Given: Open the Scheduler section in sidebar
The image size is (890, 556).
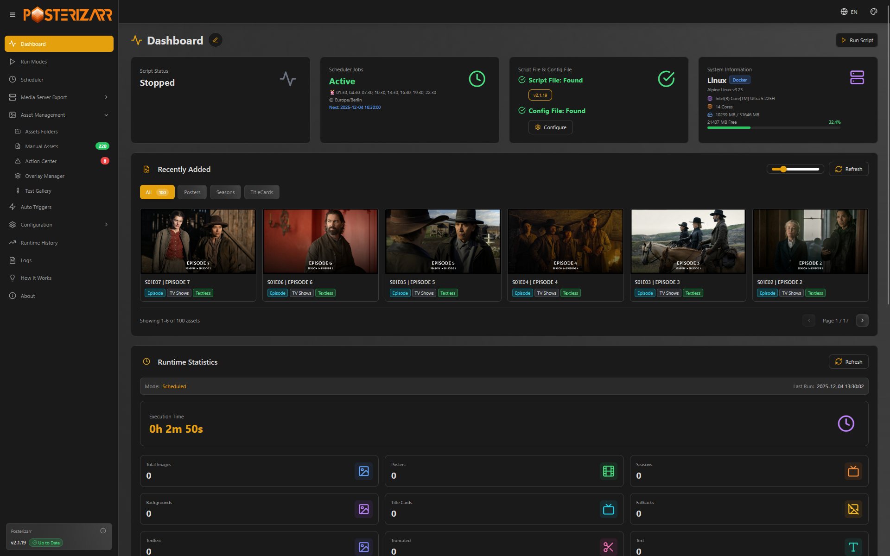Looking at the screenshot, I should [x=32, y=79].
